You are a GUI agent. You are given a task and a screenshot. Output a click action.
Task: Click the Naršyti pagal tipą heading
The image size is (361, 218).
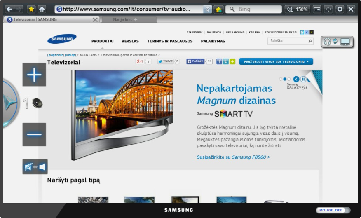coord(74,180)
